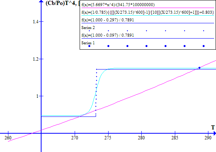Click the Series 1 data point near 289

[x=199, y=68]
